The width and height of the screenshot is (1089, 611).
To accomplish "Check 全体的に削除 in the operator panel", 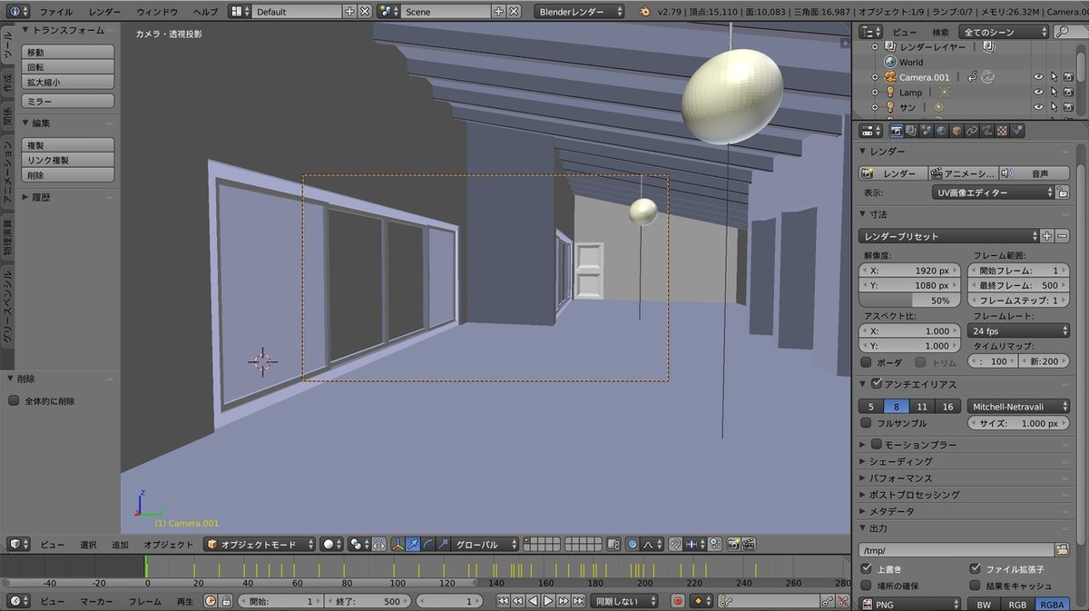I will coord(14,400).
